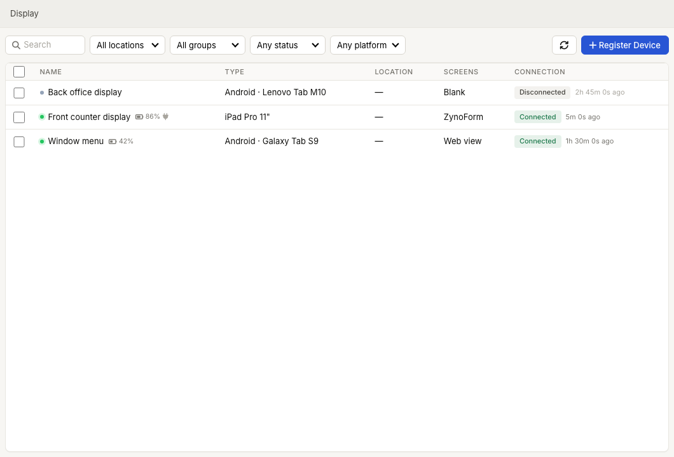This screenshot has height=457, width=674.
Task: Click the CONNECTION column header
Action: point(539,72)
